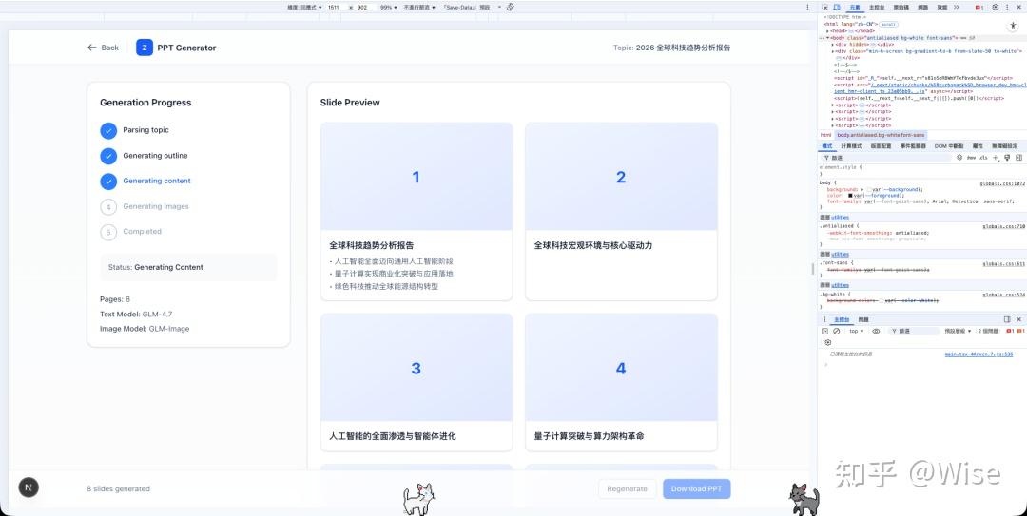This screenshot has height=516, width=1027.
Task: Click the viewport height field 902
Action: (364, 7)
